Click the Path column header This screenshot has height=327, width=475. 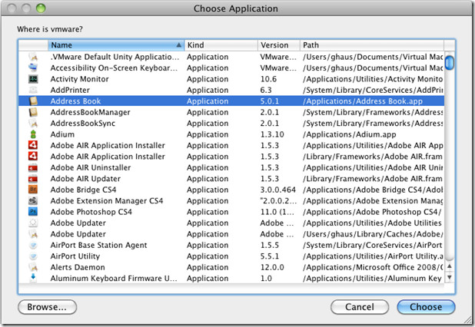(372, 45)
